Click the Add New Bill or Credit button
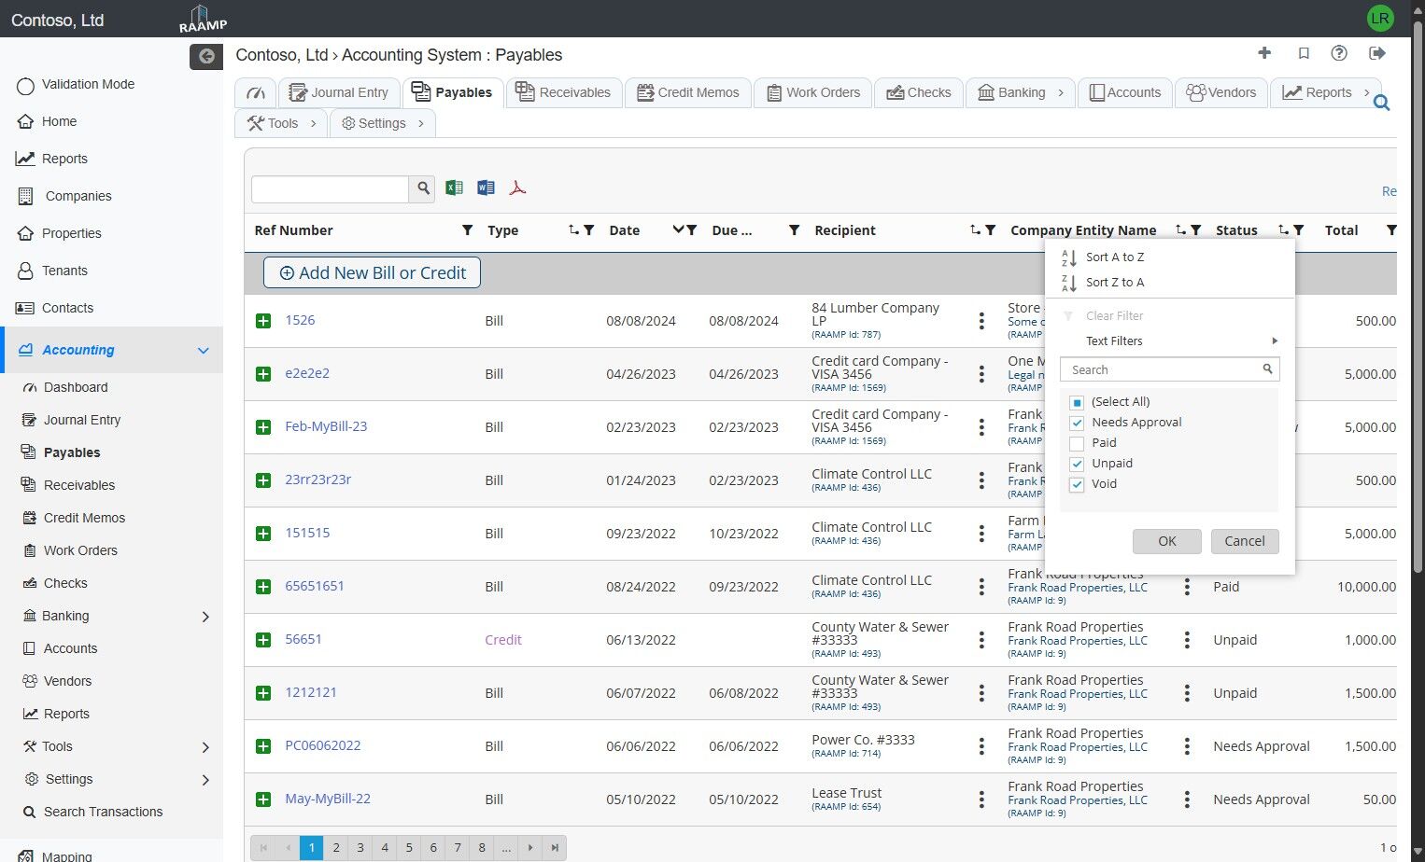Screen dimensions: 1425x862 tap(372, 273)
